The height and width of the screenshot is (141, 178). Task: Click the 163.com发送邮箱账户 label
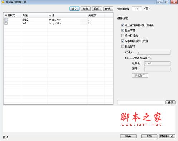138,58
